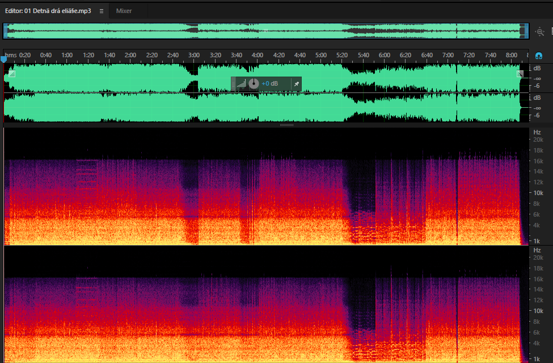Click the 3:40 mark on the time ruler

(237, 55)
